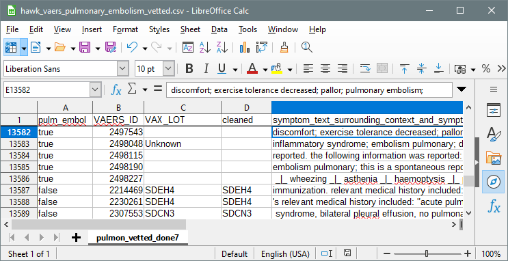The width and height of the screenshot is (508, 261).
Task: Center text horizontally
Action: click(325, 68)
